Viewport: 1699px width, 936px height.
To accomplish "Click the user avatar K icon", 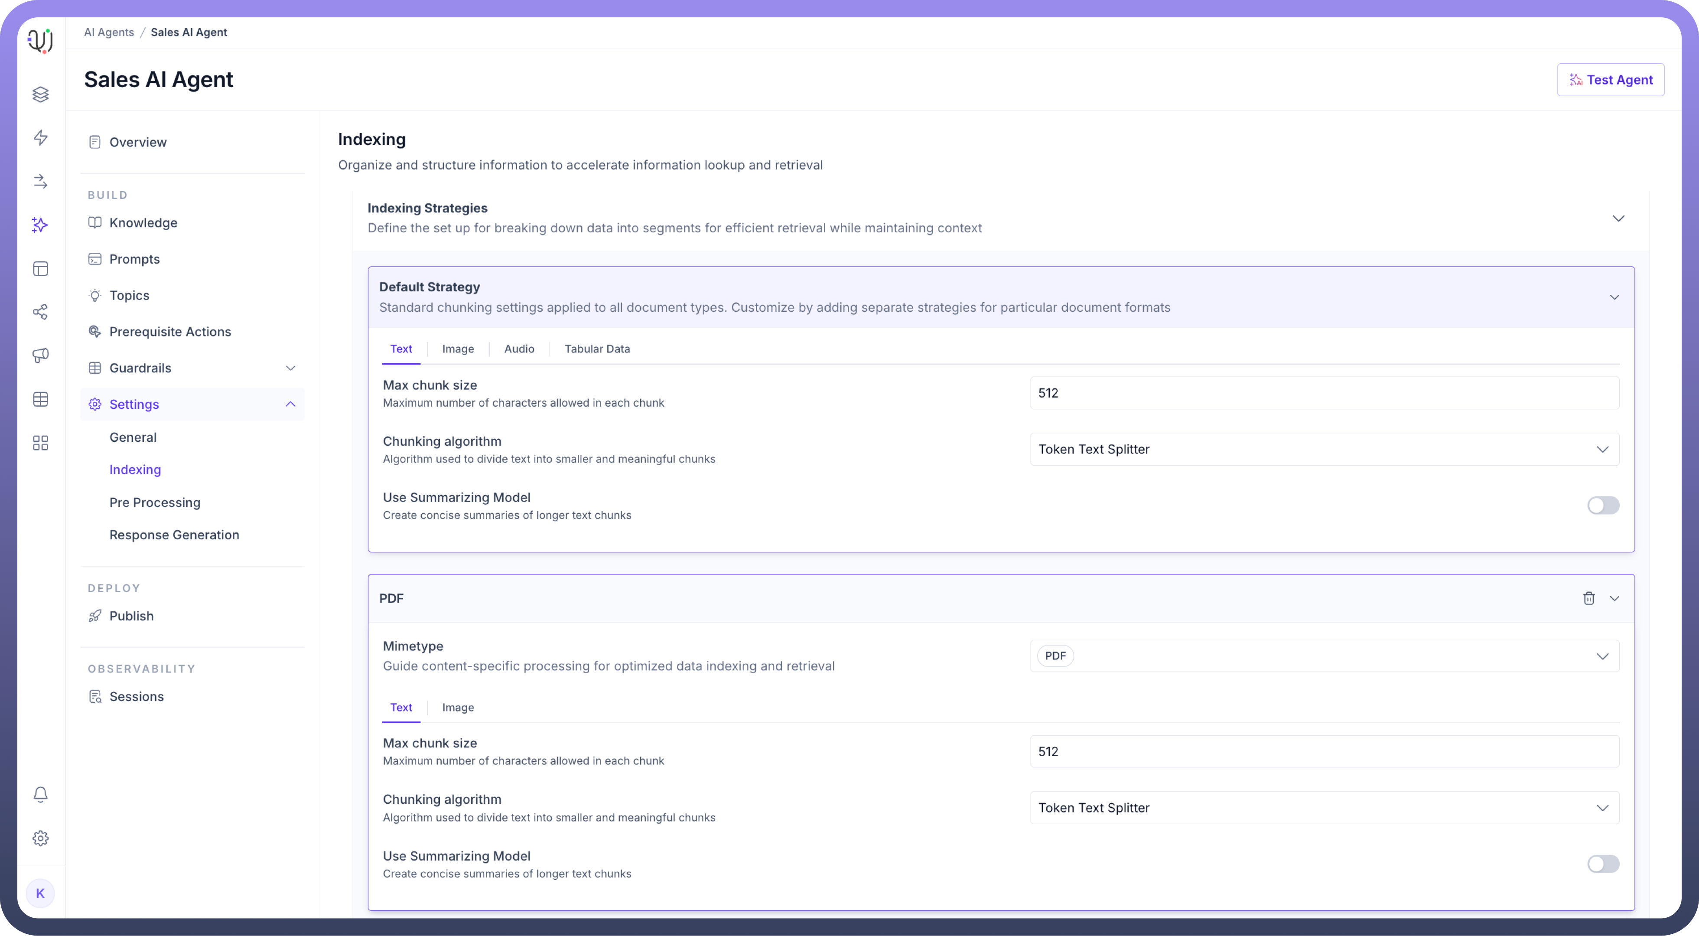I will [40, 893].
